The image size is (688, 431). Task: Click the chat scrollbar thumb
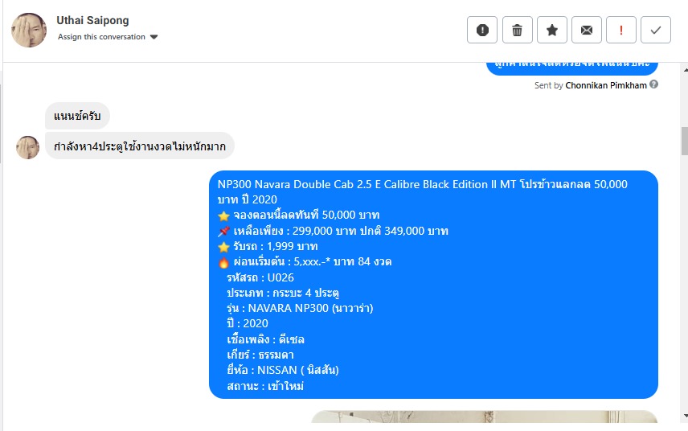click(685, 141)
